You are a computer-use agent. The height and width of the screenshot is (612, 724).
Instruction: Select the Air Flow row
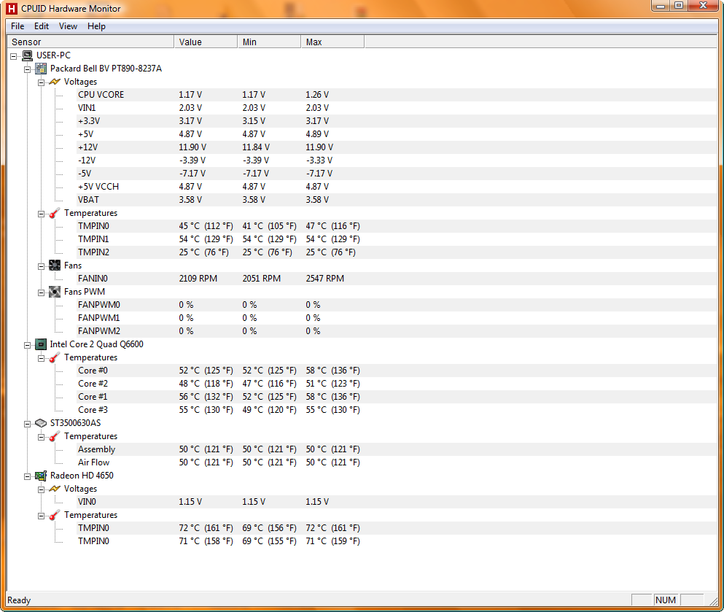pos(397,462)
